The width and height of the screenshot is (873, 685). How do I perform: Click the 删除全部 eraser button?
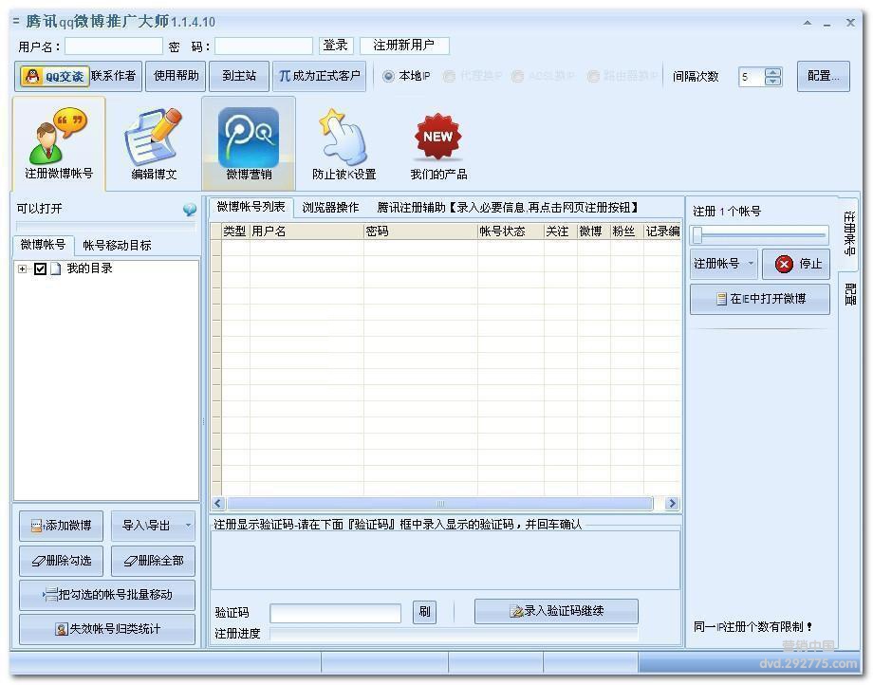tap(153, 561)
